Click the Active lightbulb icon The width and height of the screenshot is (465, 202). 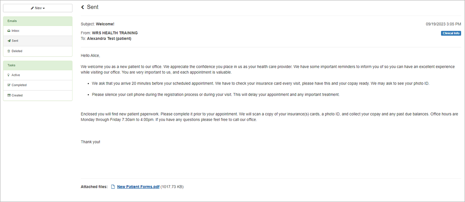[9, 75]
